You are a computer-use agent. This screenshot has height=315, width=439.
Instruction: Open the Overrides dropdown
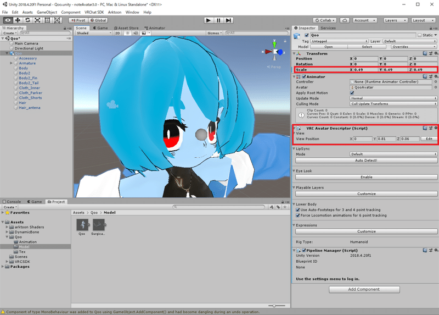(x=414, y=47)
